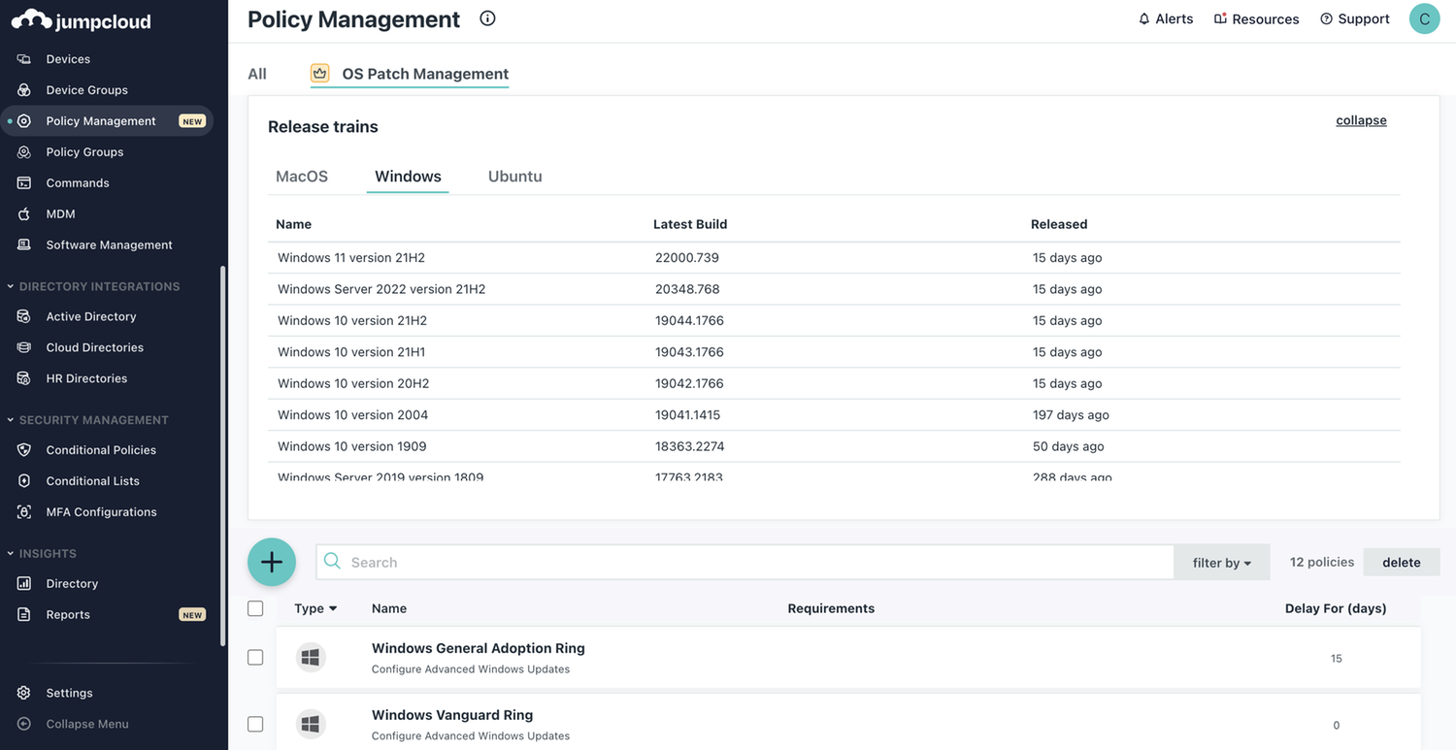Click Windows icon for Vanguard Ring
The image size is (1456, 750).
[x=311, y=725]
